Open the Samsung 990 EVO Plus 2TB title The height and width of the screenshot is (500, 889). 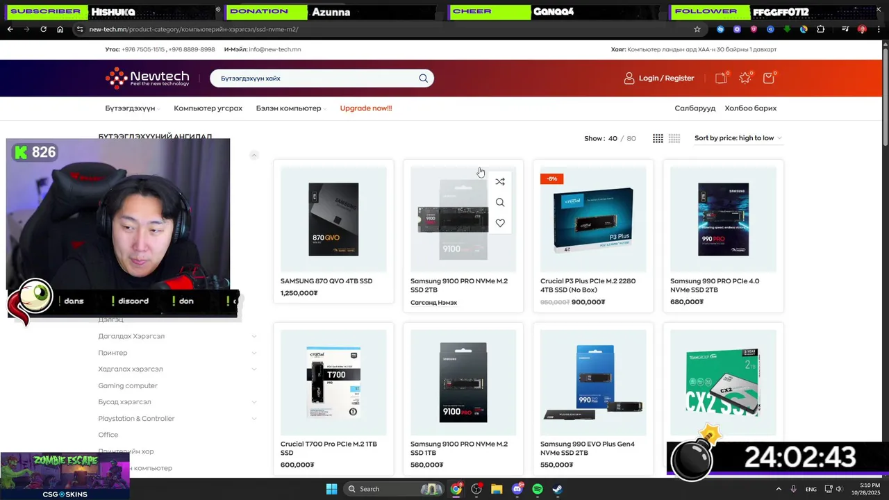[x=588, y=448]
